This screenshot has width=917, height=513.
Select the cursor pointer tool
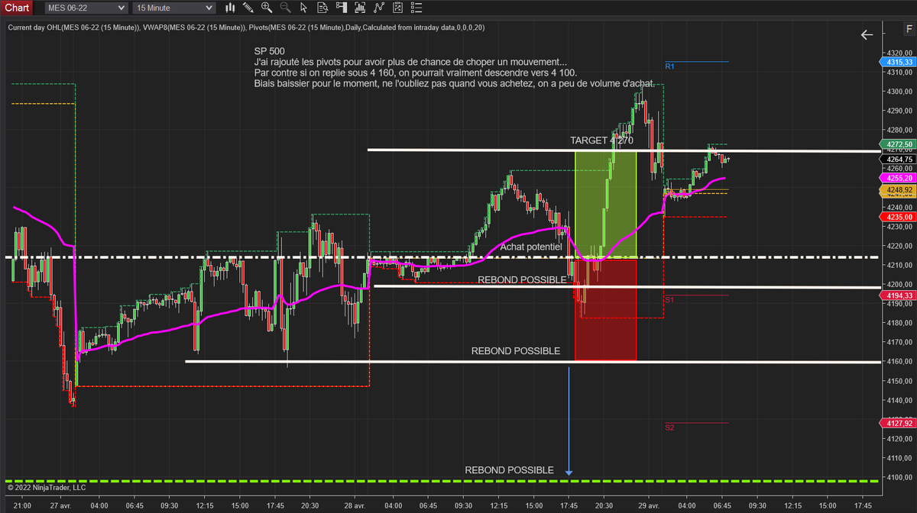303,8
